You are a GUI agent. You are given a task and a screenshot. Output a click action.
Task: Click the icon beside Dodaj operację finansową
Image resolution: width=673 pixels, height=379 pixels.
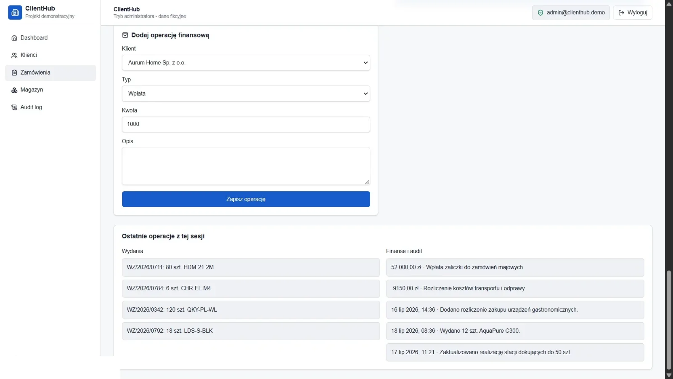coord(125,35)
